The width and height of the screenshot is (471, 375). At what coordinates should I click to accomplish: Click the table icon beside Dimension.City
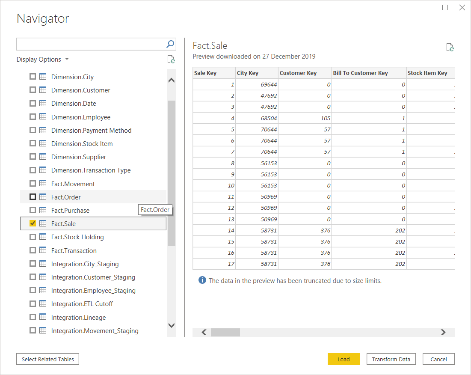point(43,77)
